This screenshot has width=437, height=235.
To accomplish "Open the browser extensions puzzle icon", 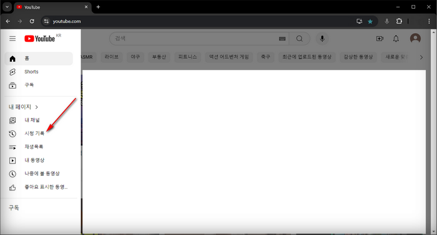I will [399, 21].
